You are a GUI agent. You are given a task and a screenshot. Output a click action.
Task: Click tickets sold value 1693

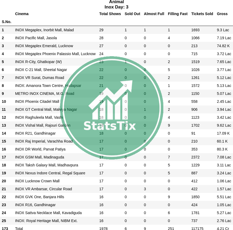pyautogui.click(x=195, y=30)
